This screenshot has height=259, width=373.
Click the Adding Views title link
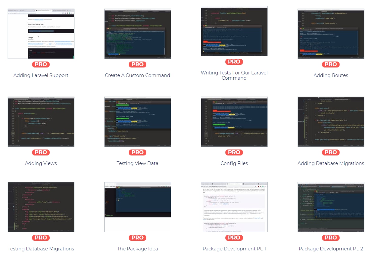[41, 163]
